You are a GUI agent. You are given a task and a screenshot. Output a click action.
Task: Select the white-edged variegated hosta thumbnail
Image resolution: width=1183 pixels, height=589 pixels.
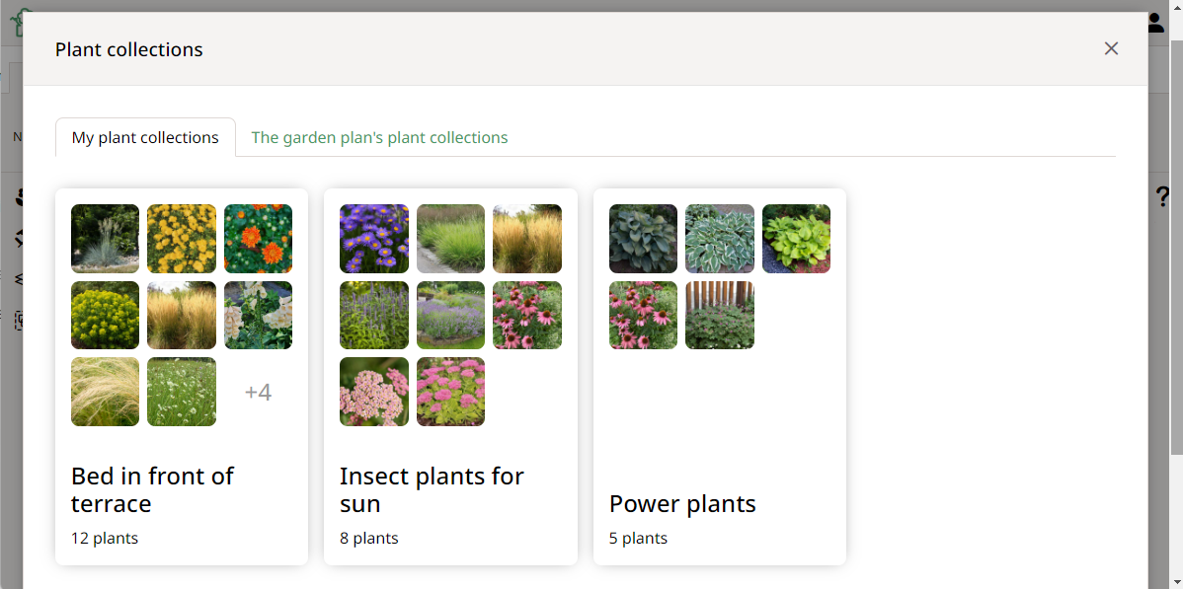click(719, 239)
